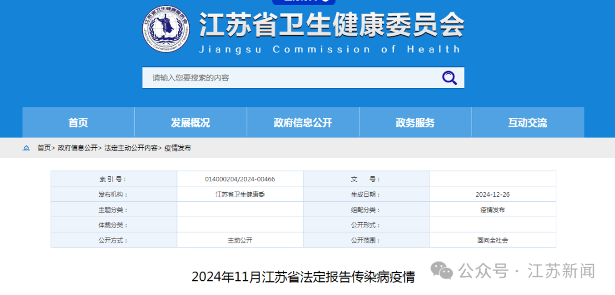Select 政府信息公开 in the main navigation bar

point(302,123)
